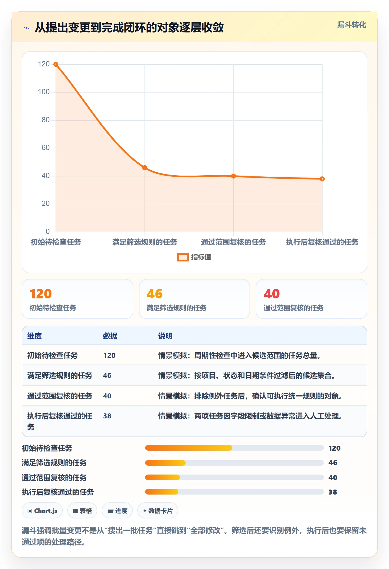The height and width of the screenshot is (569, 389).
Task: Click the 指标值 legend label
Action: click(x=201, y=257)
